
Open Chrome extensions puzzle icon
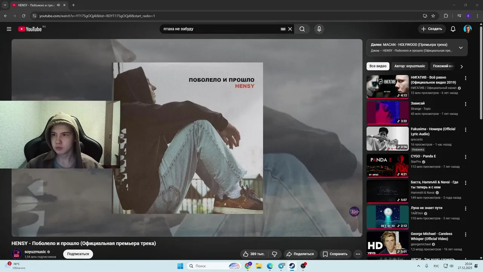(x=446, y=16)
